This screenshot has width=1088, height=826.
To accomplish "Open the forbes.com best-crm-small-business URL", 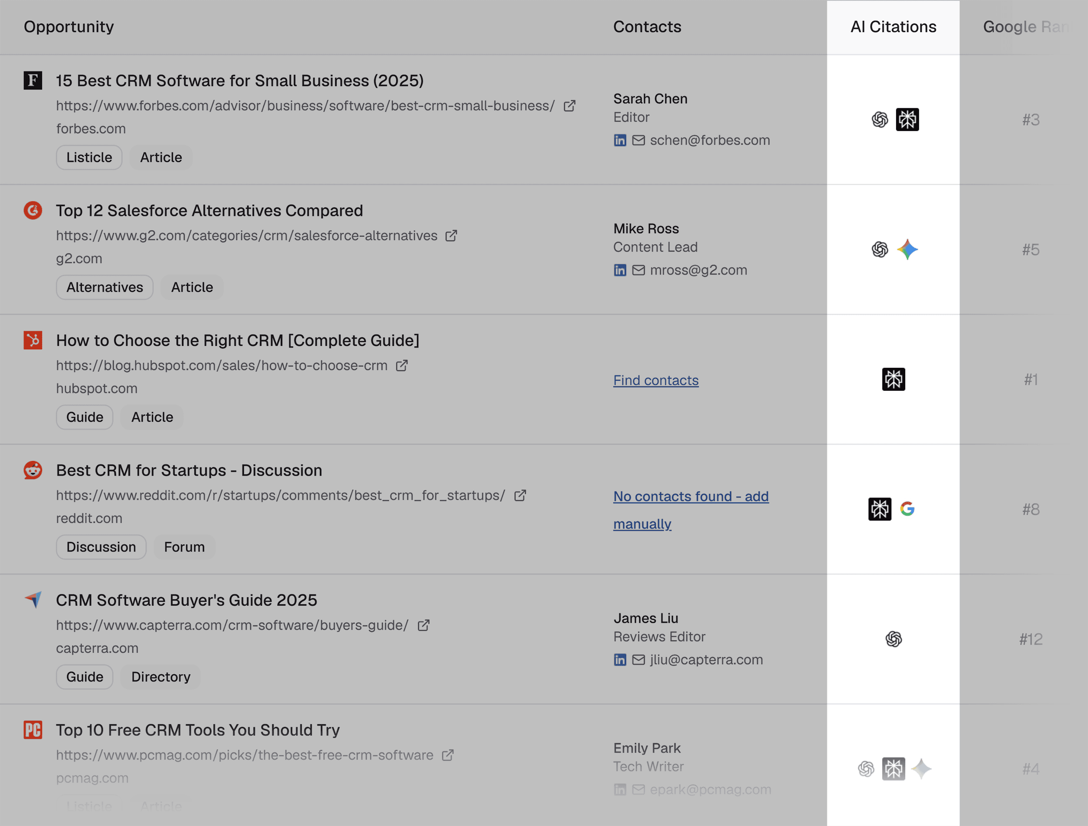I will pos(306,106).
